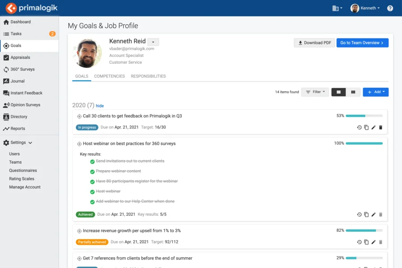Toggle the 'Prepare webinar content' key result checkmark
This screenshot has height=268, width=402.
[92, 171]
